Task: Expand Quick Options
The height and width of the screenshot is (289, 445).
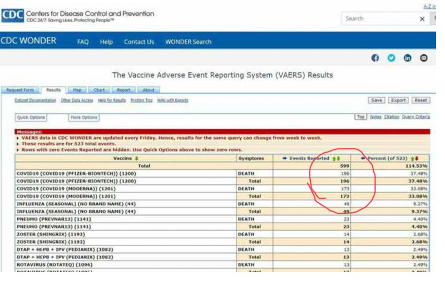Action: click(x=31, y=117)
